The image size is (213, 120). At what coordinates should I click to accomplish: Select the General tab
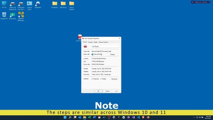(85, 42)
